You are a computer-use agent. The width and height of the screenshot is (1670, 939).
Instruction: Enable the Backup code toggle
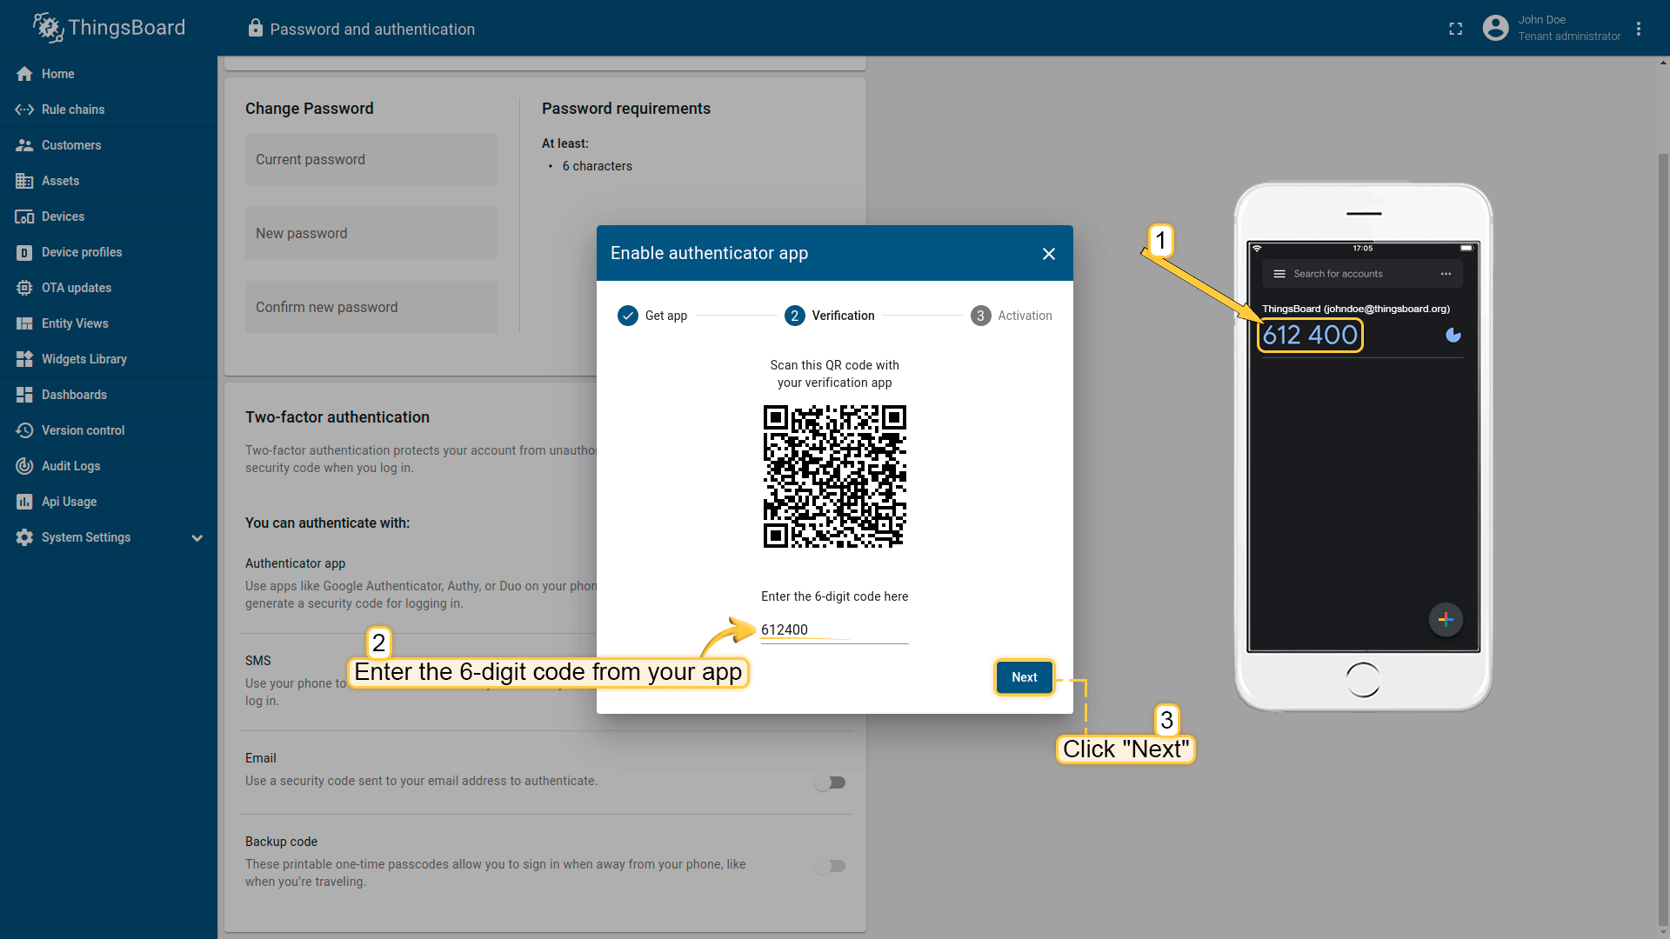pyautogui.click(x=830, y=866)
